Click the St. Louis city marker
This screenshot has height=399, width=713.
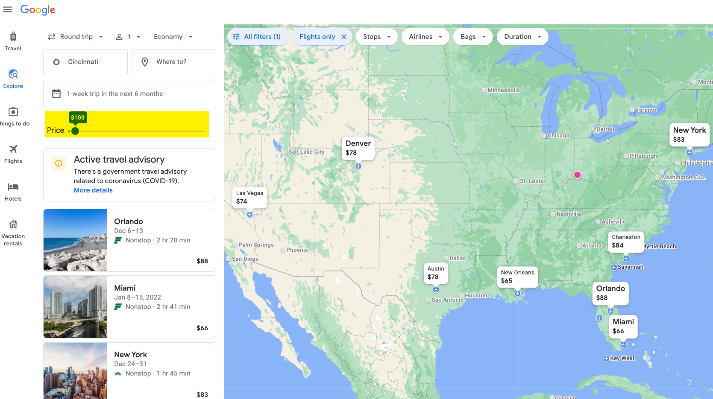point(516,181)
